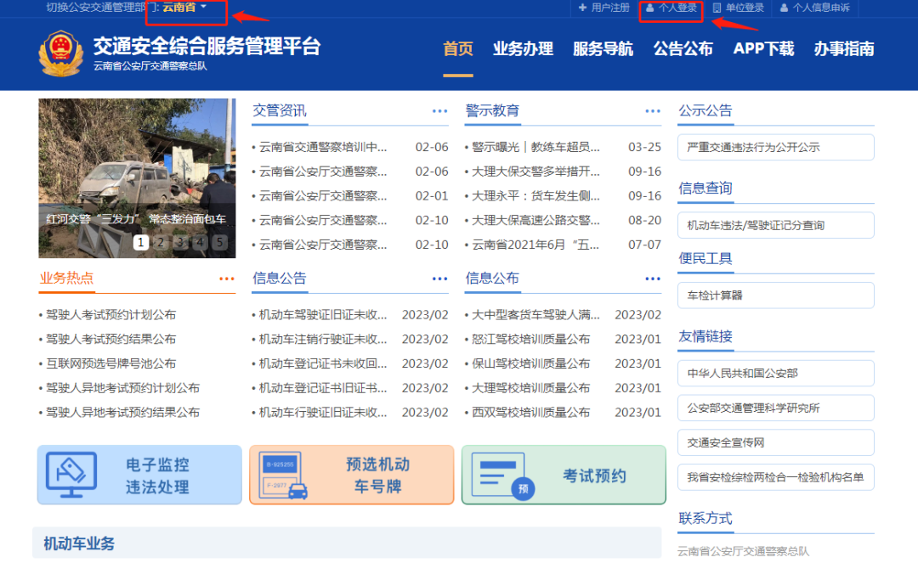Open the 公告公布 menu
This screenshot has height=563, width=918.
tap(683, 48)
